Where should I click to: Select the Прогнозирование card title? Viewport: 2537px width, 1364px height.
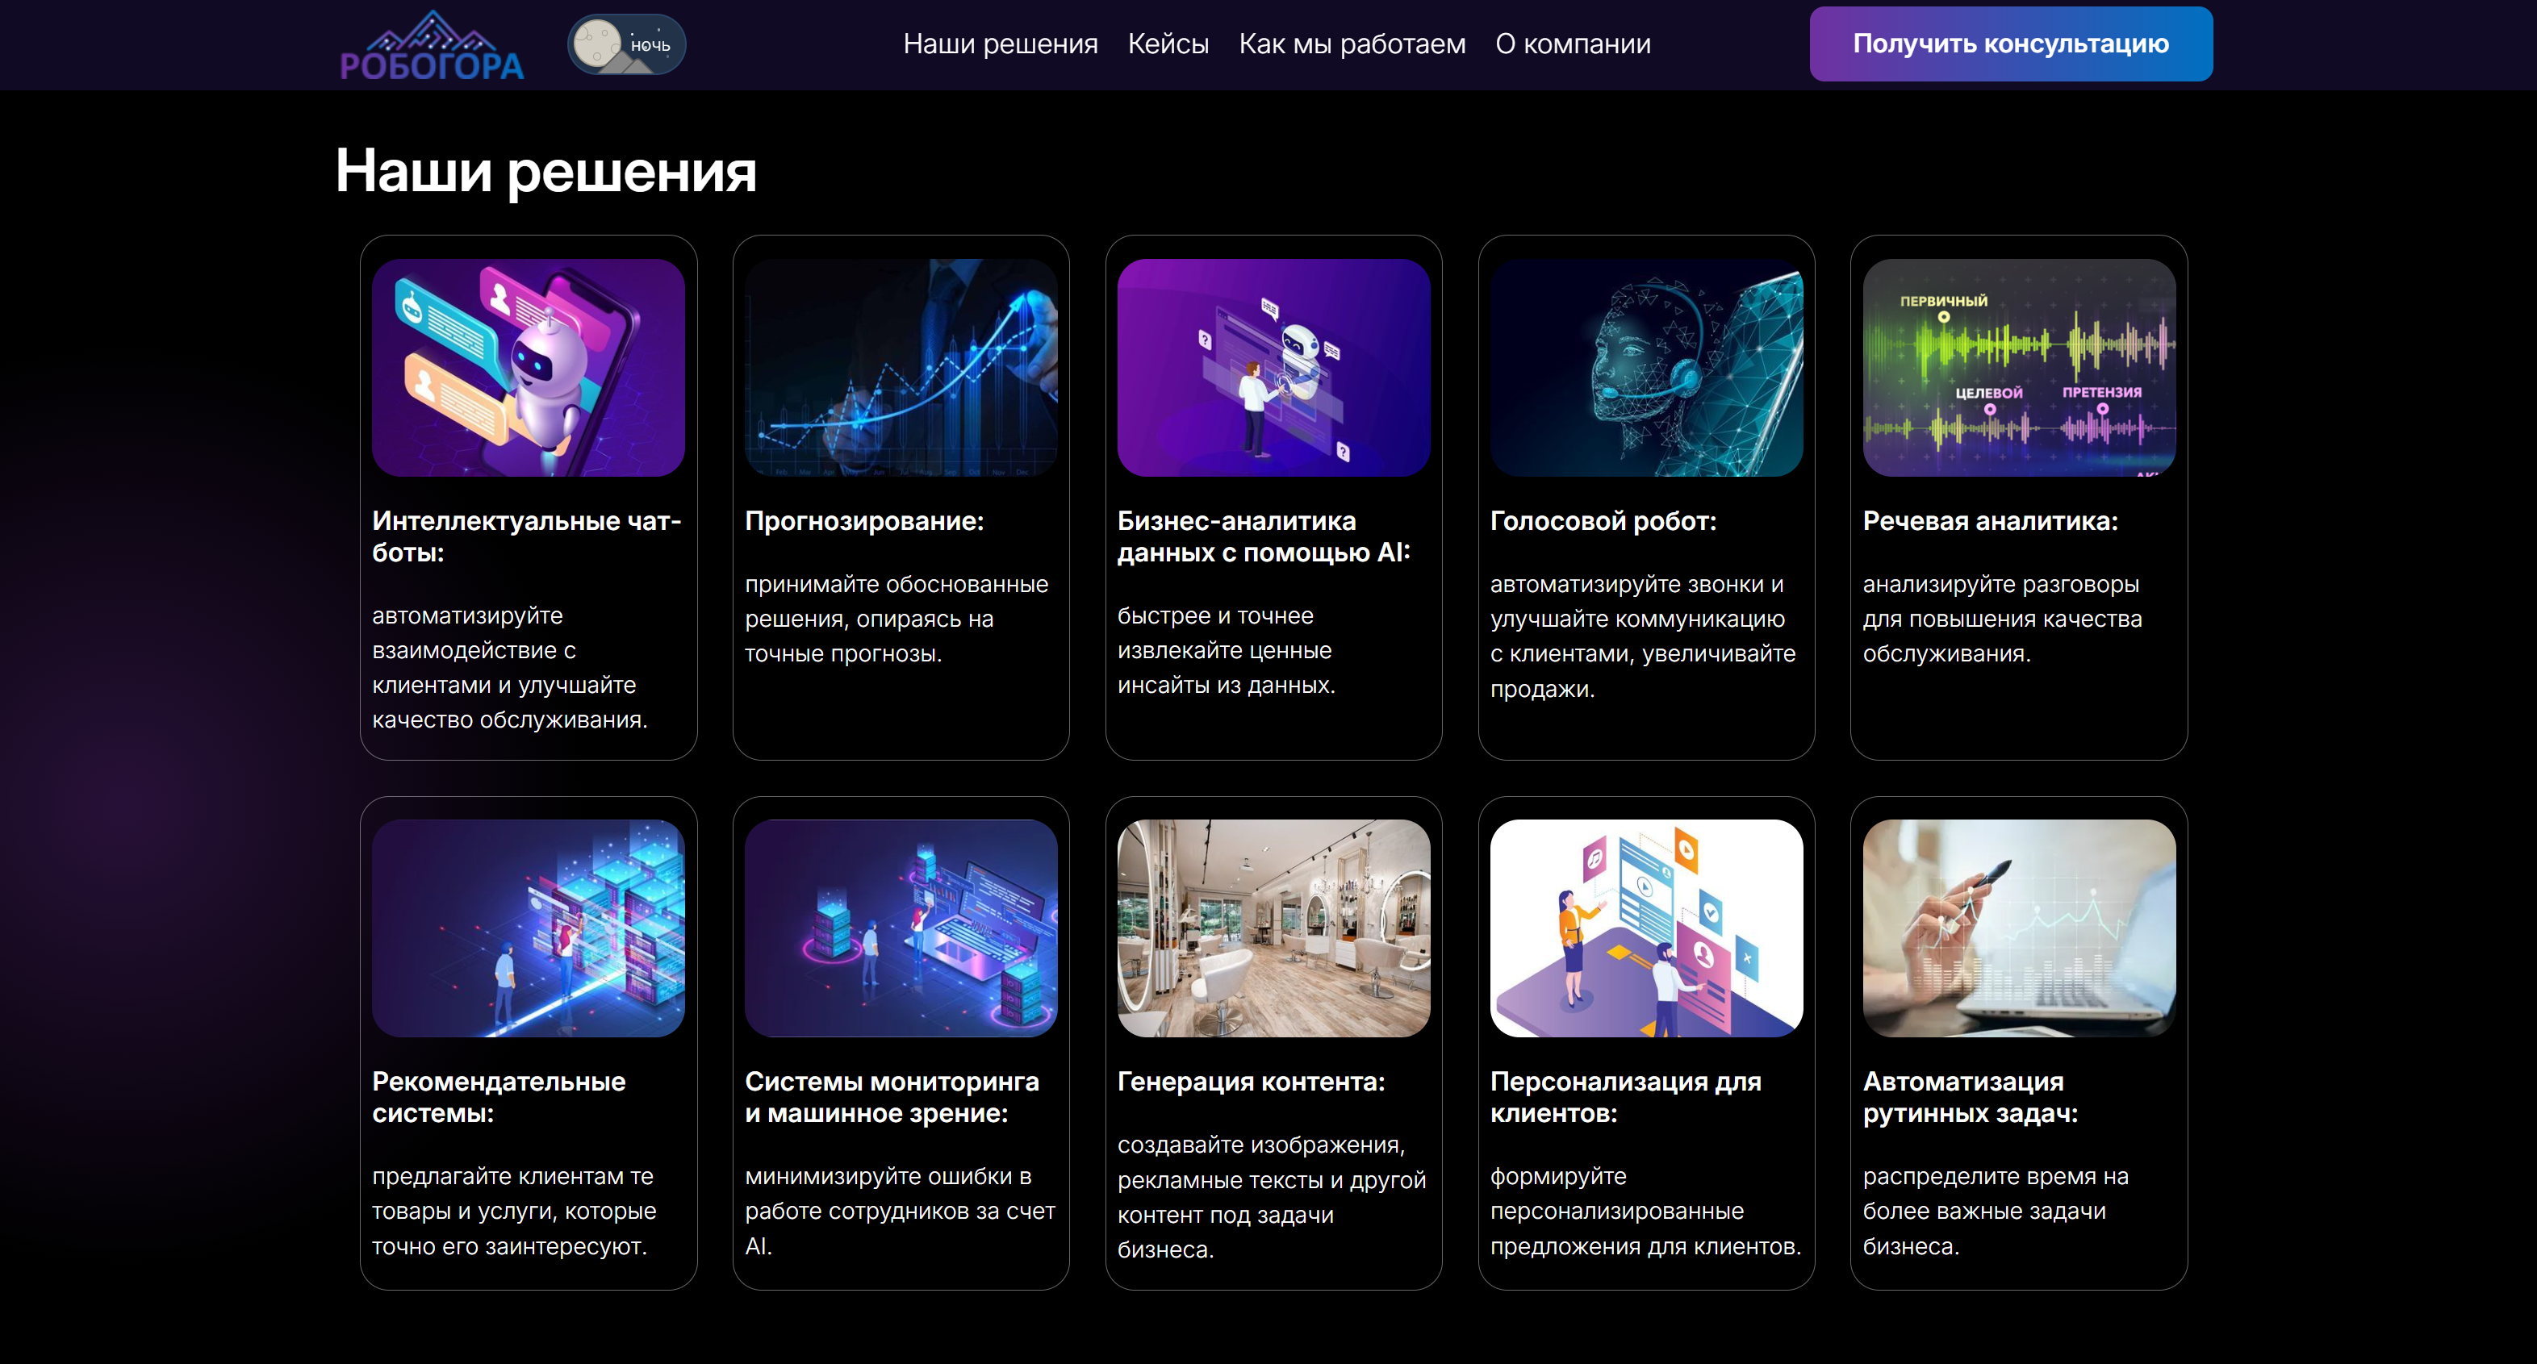865,520
